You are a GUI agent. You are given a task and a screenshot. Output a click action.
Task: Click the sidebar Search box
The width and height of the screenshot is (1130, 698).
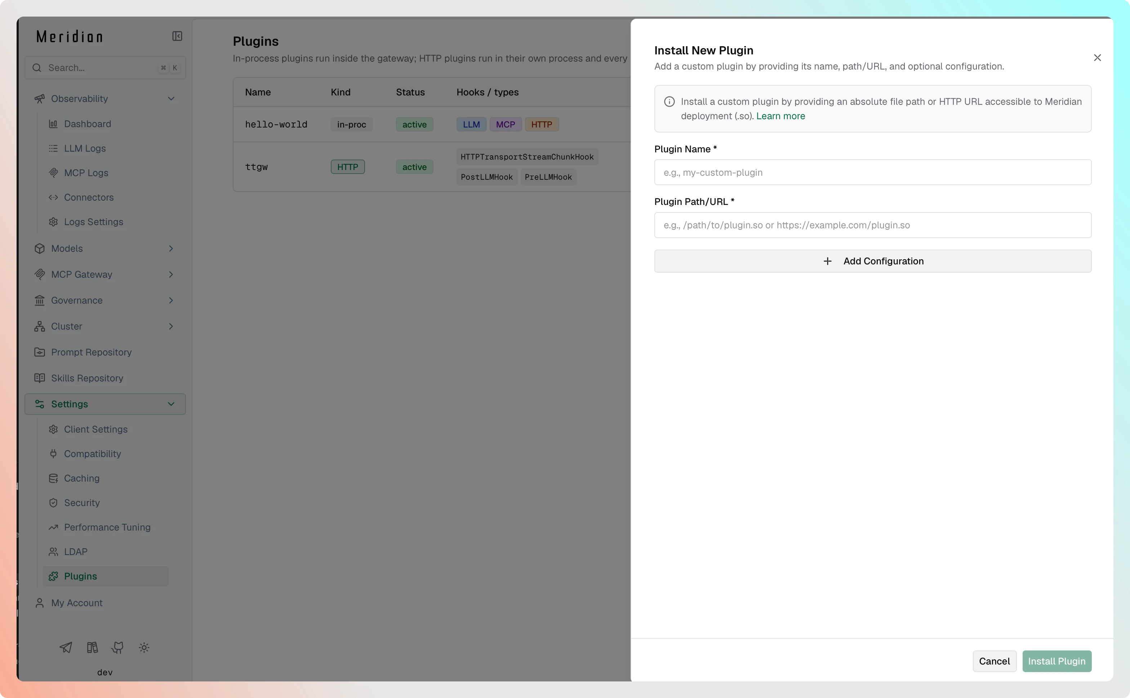(x=105, y=68)
